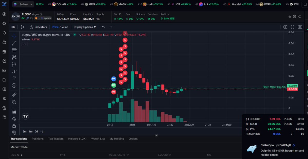The width and height of the screenshot is (308, 159).
Task: Activate the zoom in tool
Action: tap(14, 102)
